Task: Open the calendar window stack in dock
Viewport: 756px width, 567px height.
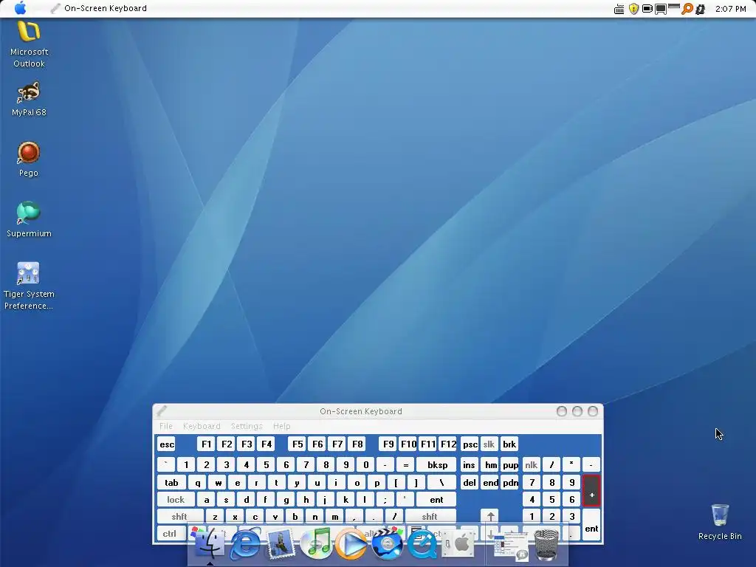Action: coord(510,546)
